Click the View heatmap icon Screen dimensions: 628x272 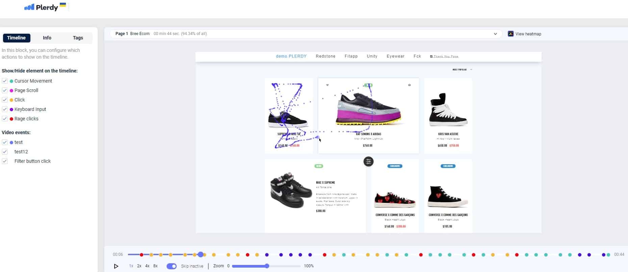510,34
